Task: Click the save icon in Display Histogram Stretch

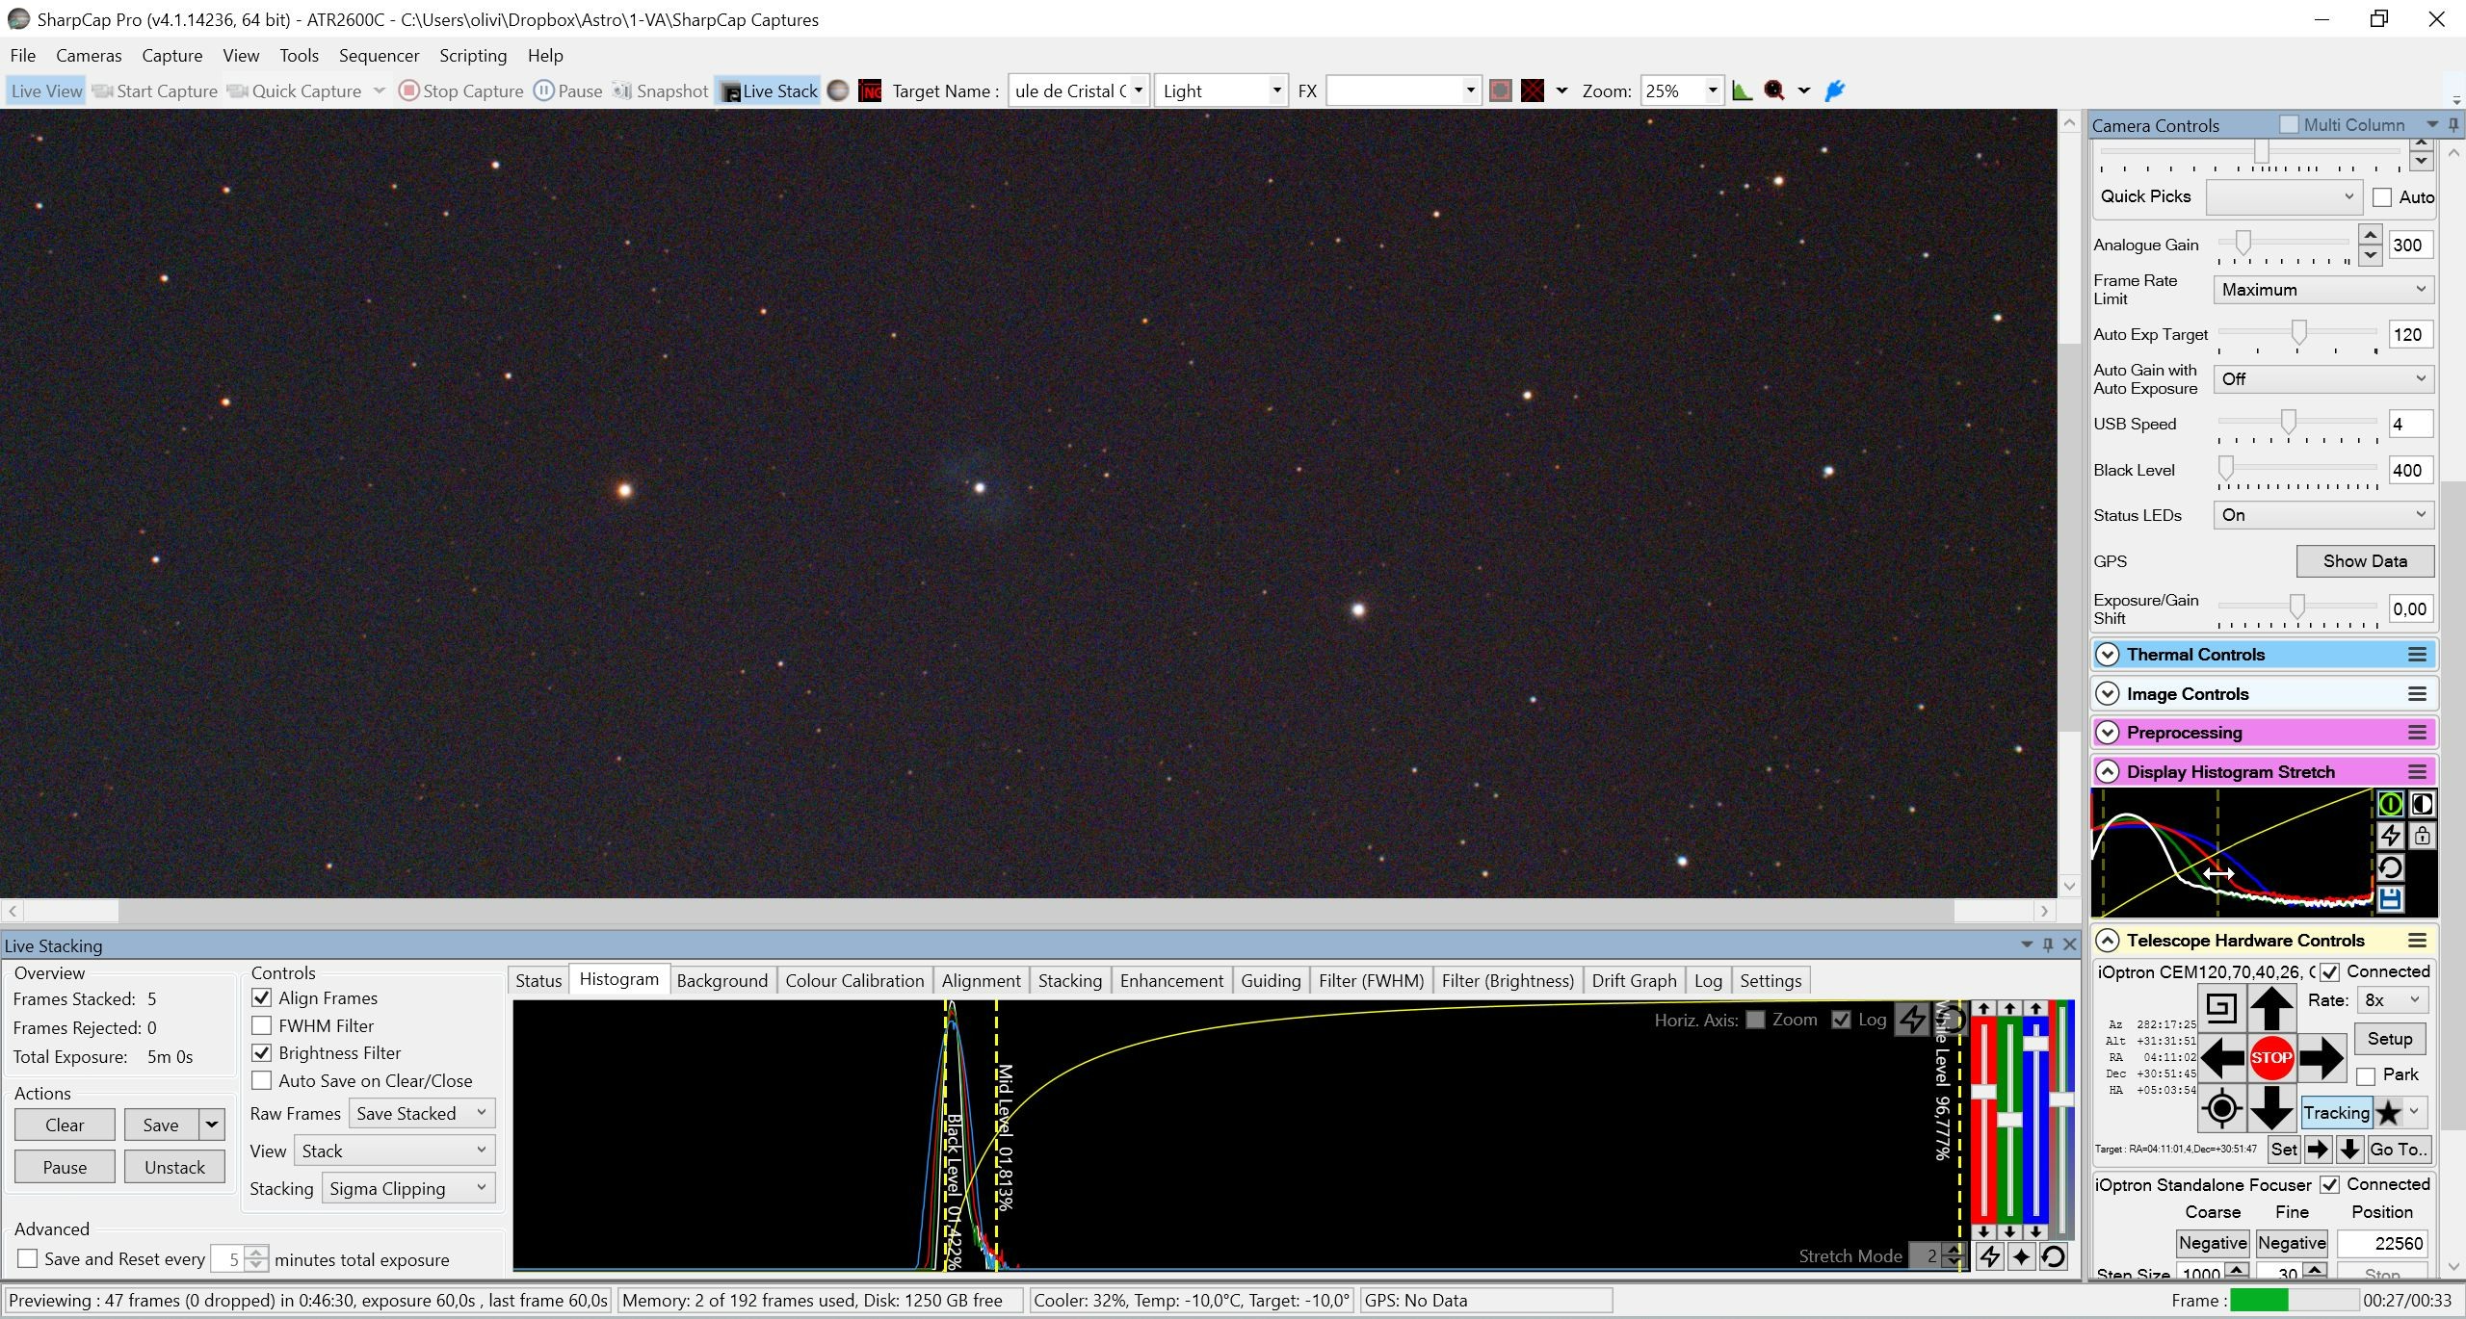Action: click(2390, 899)
